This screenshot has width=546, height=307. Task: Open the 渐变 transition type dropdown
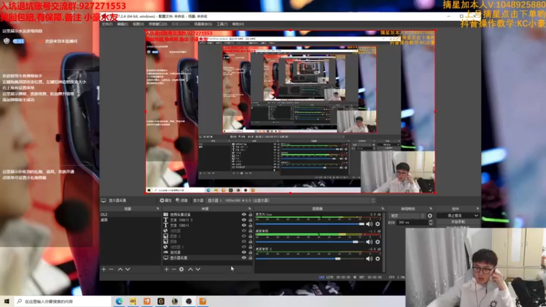pos(407,216)
